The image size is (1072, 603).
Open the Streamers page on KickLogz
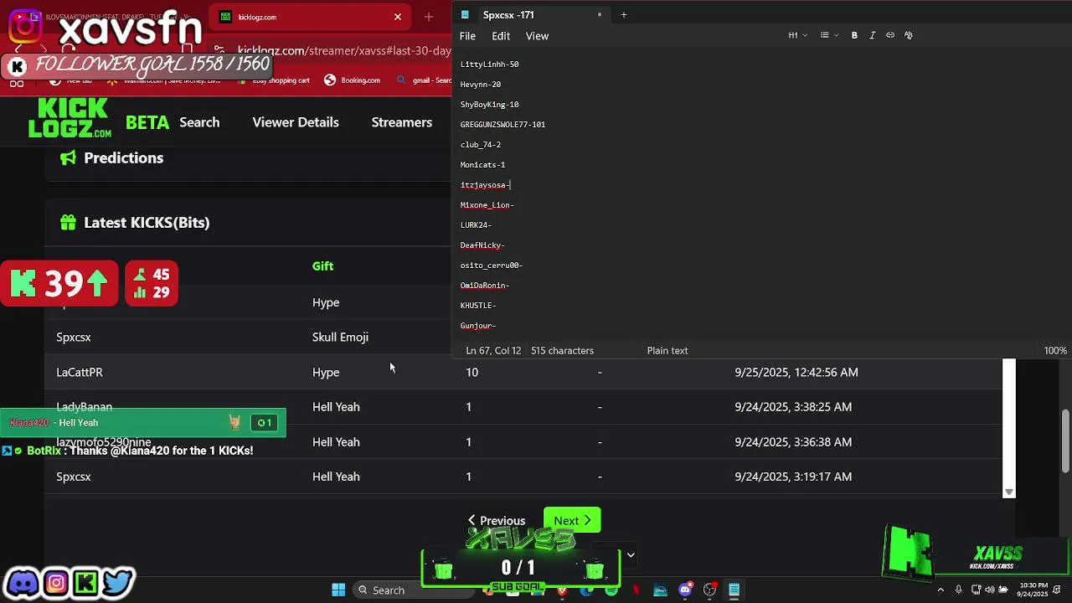[x=402, y=122]
